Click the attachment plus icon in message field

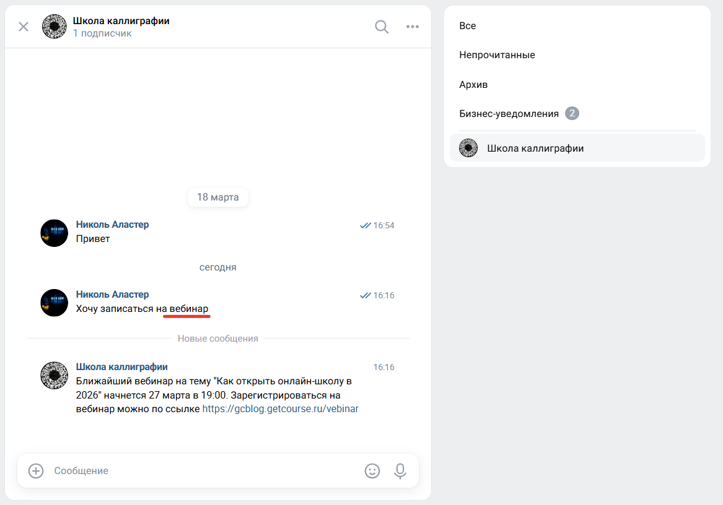[x=35, y=471]
